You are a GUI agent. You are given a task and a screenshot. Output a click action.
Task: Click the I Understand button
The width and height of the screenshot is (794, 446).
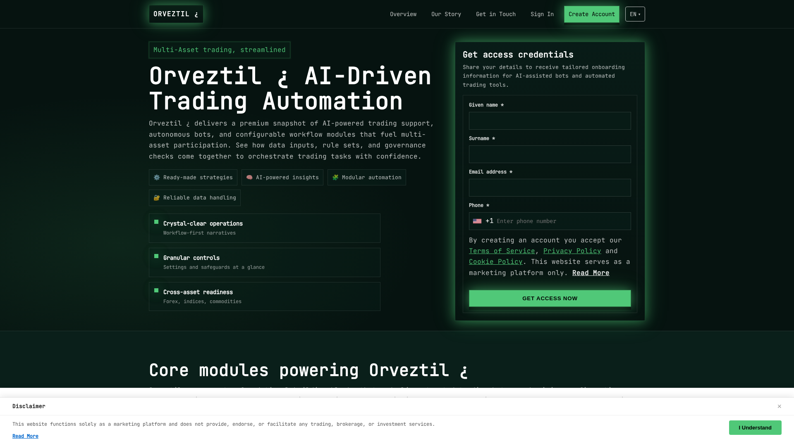click(755, 428)
